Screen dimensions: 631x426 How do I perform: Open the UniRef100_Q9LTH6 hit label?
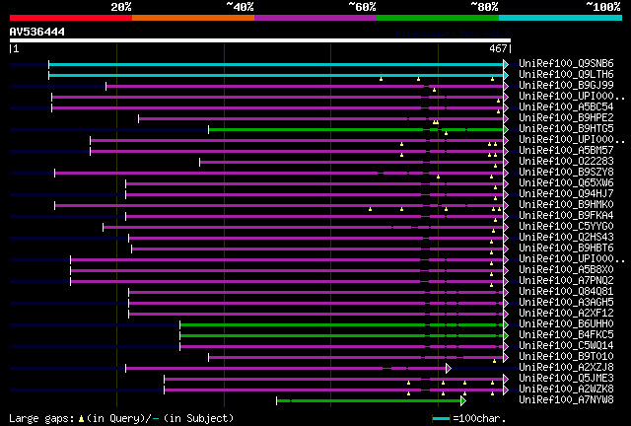click(566, 75)
